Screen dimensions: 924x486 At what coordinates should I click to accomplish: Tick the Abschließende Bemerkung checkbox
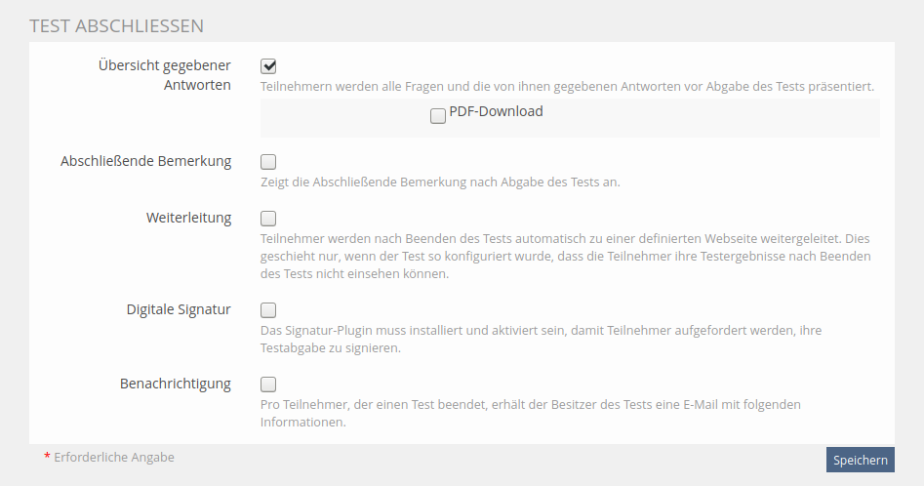(268, 162)
